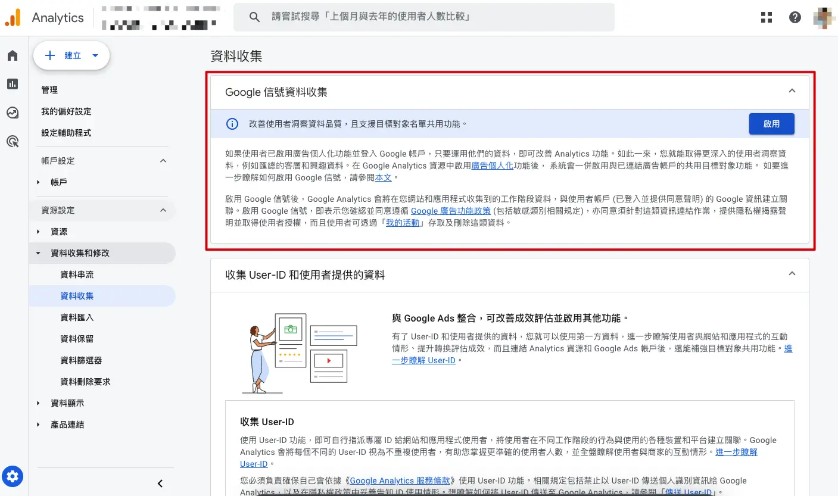Viewport: 838px width, 496px height.
Task: Expand the 帳戶 tree item
Action: click(x=38, y=182)
